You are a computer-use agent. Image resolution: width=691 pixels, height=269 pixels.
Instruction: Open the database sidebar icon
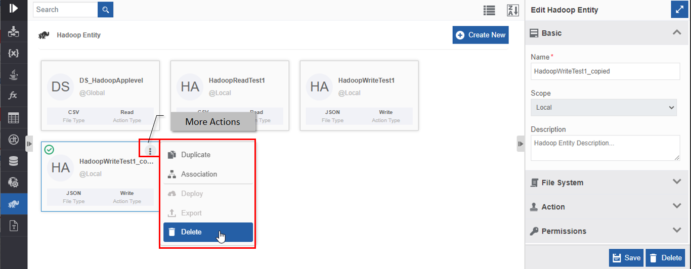[14, 161]
